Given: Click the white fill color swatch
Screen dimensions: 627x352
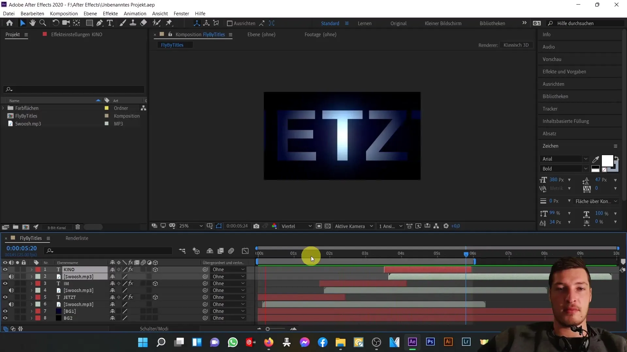Looking at the screenshot, I should point(607,161).
